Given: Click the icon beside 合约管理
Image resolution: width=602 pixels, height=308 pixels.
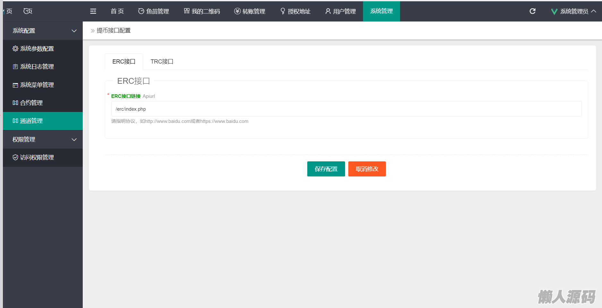Looking at the screenshot, I should click(x=15, y=103).
